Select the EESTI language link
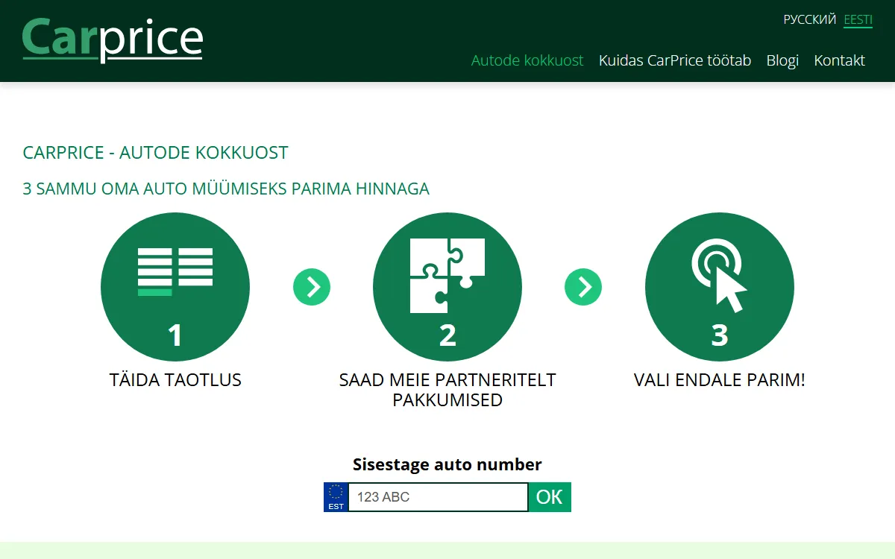This screenshot has height=559, width=895. [858, 20]
